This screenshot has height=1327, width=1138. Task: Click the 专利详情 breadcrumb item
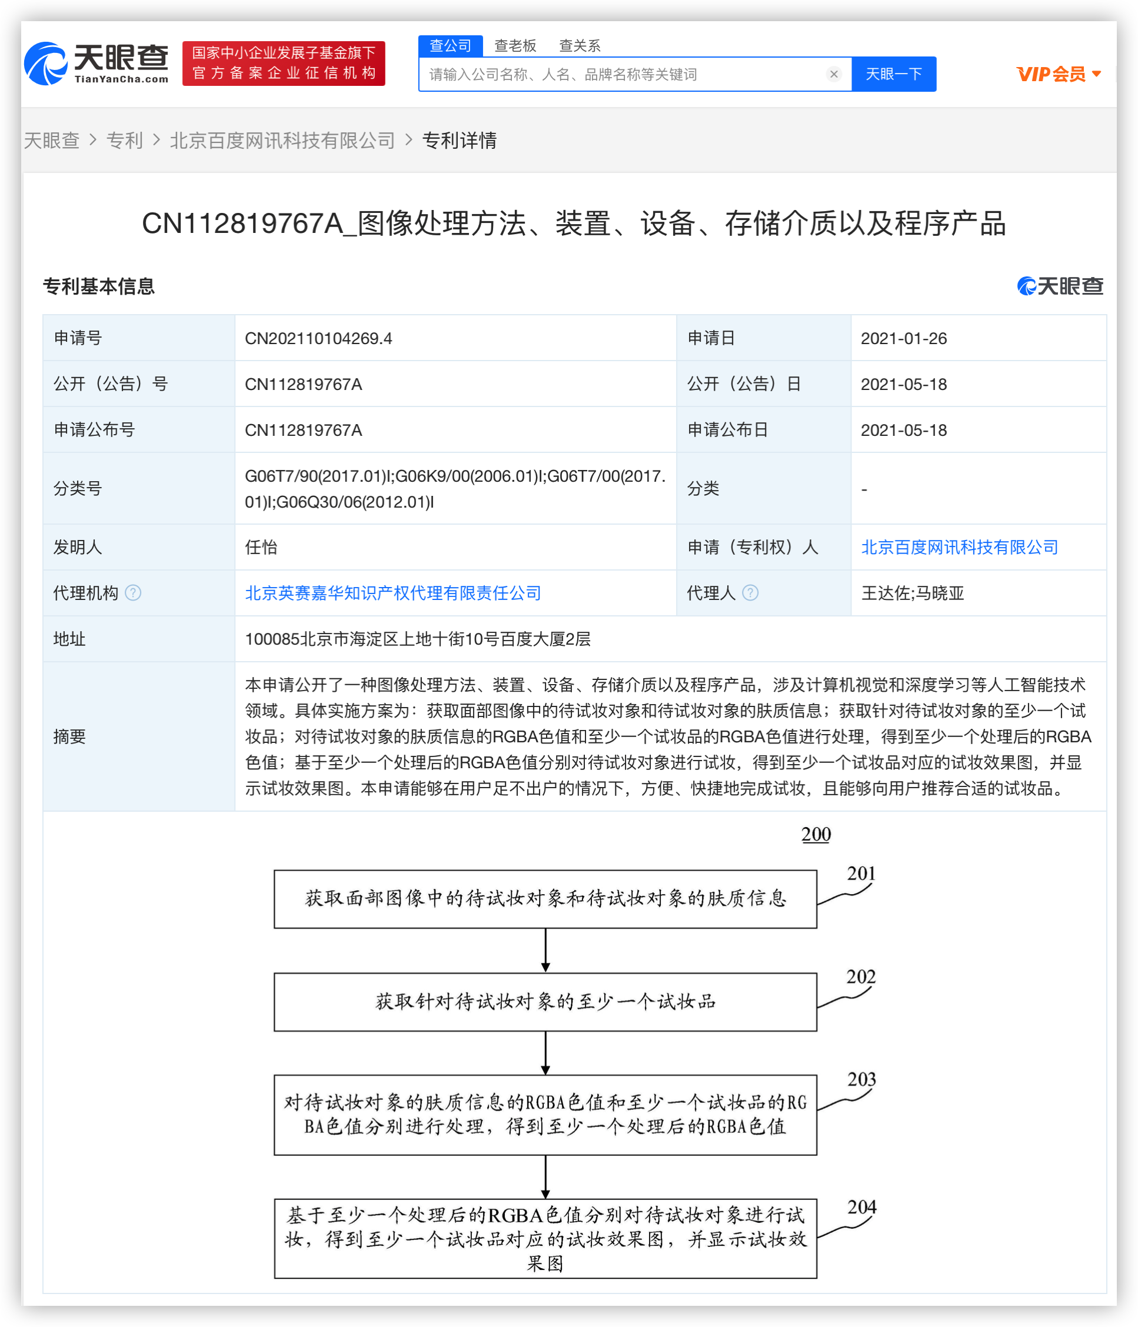(459, 140)
